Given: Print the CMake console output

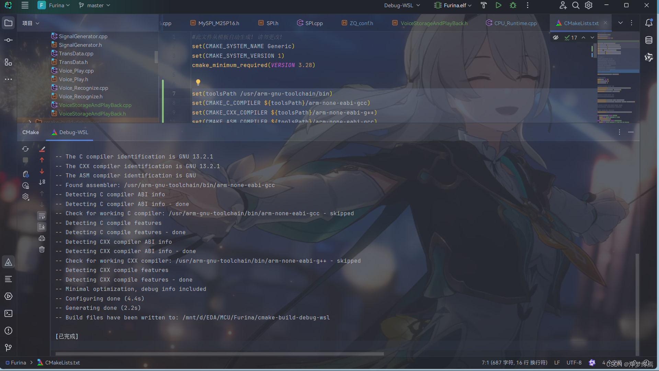Looking at the screenshot, I should point(42,238).
